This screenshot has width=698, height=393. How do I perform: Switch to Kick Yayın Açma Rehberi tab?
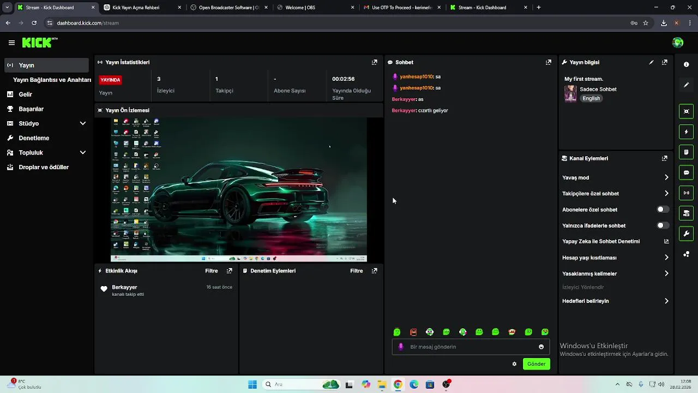tap(142, 8)
